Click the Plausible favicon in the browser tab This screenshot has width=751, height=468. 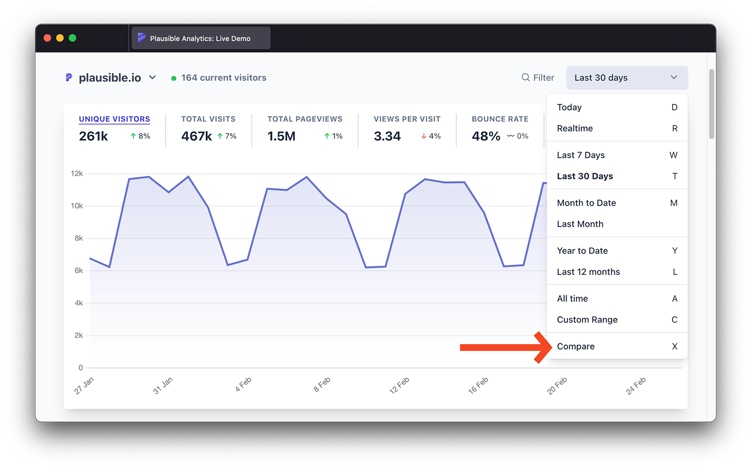click(x=141, y=38)
